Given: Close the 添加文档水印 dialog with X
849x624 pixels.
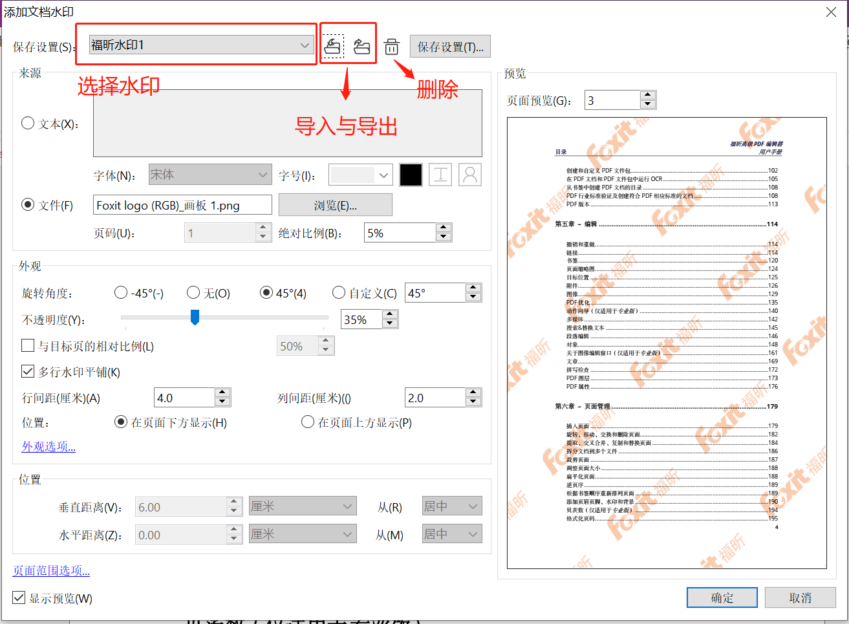Looking at the screenshot, I should tap(832, 12).
